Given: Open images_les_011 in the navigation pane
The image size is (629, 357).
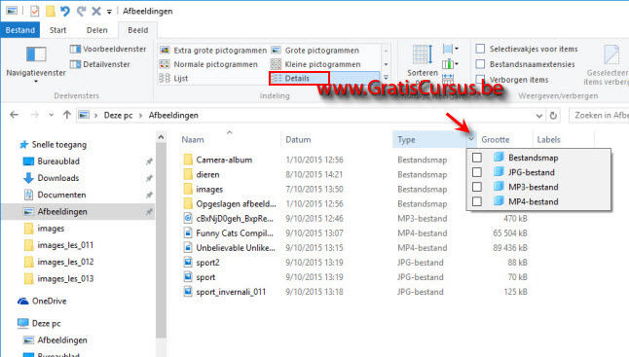Looking at the screenshot, I should pos(65,245).
